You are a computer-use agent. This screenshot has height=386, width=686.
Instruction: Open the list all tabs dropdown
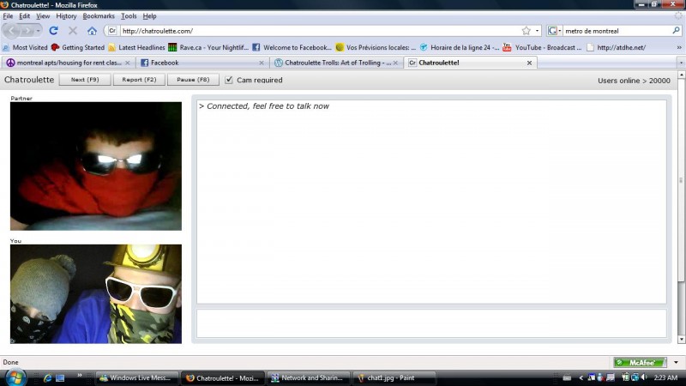(x=681, y=63)
